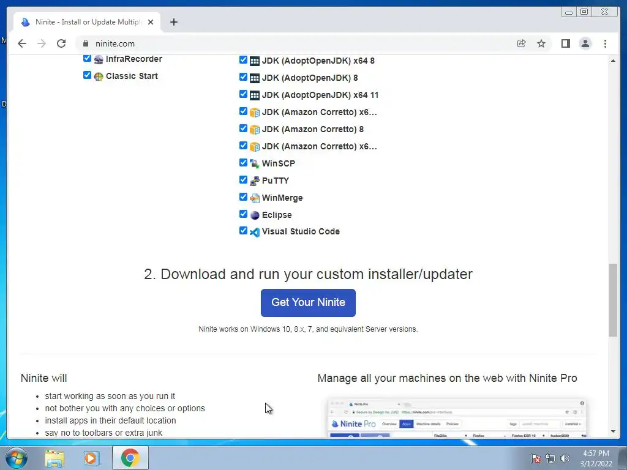Click the InfraRecorder app icon
This screenshot has width=627, height=470.
click(99, 59)
